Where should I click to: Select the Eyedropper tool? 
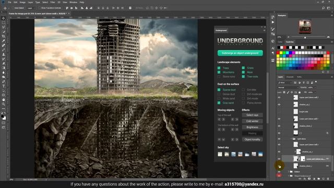coord(4,41)
